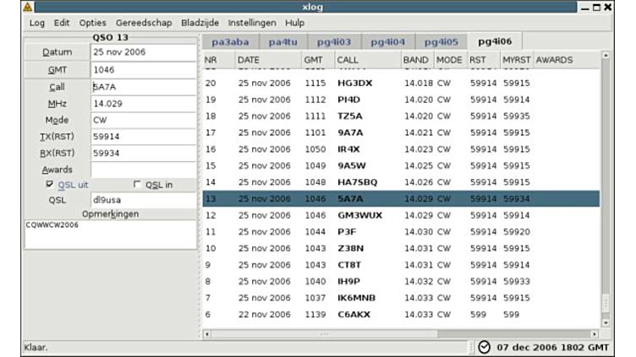Sort by the CALL column header
Image resolution: width=636 pixels, height=357 pixels.
(x=366, y=60)
